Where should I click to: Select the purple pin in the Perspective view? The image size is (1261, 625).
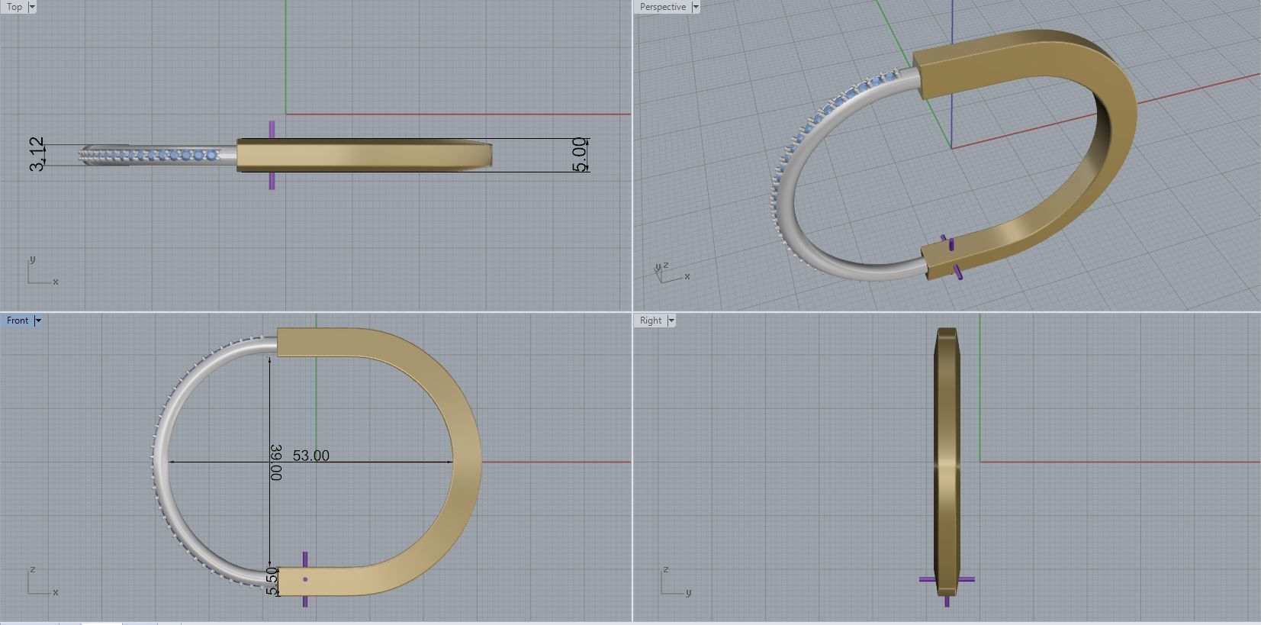951,256
